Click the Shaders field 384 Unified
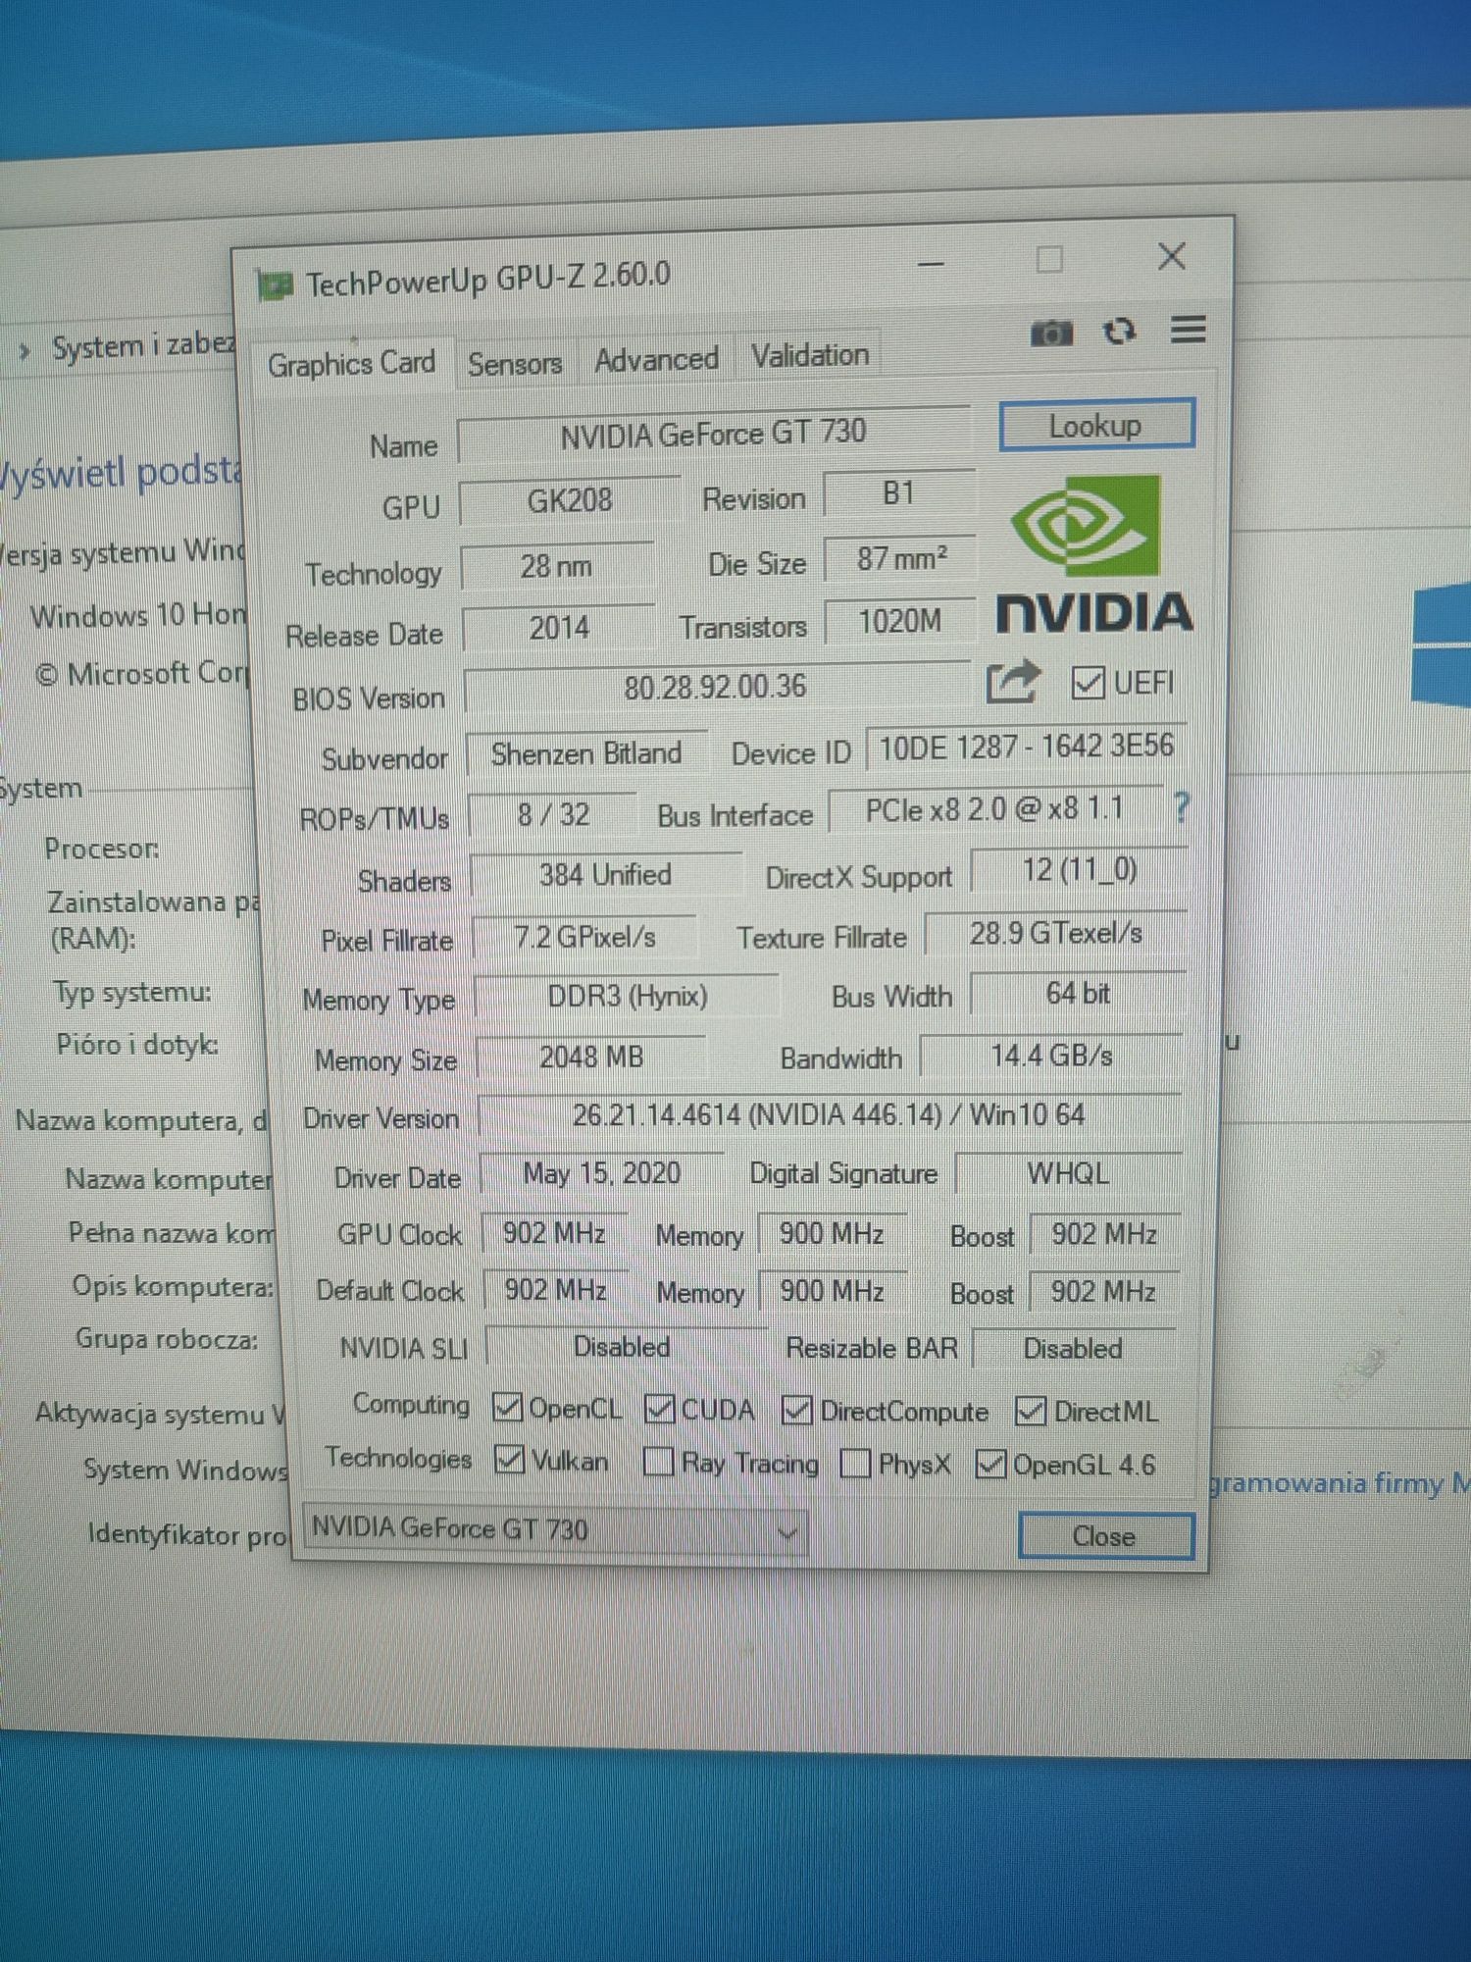 pyautogui.click(x=605, y=874)
